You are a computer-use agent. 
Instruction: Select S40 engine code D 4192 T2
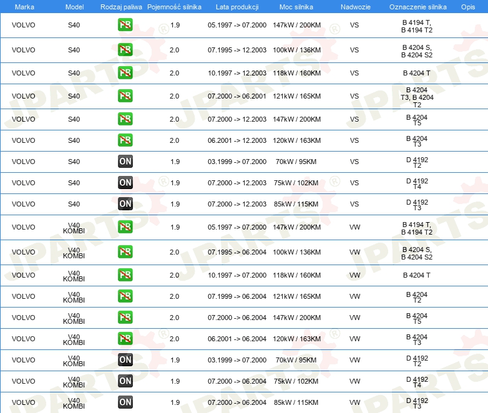[x=417, y=162]
